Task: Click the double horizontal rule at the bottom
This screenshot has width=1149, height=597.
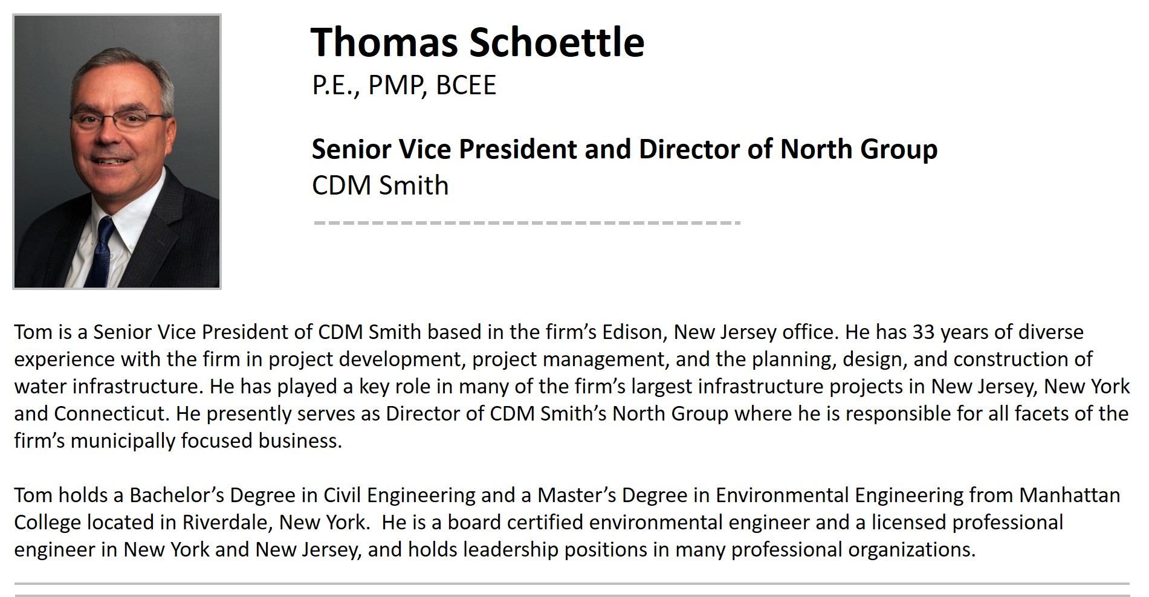Action: point(572,590)
